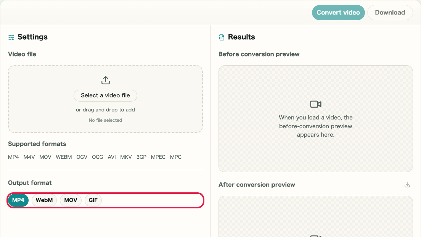Viewport: 421px width, 237px height.
Task: Click the Supported formats heading
Action: tap(37, 144)
